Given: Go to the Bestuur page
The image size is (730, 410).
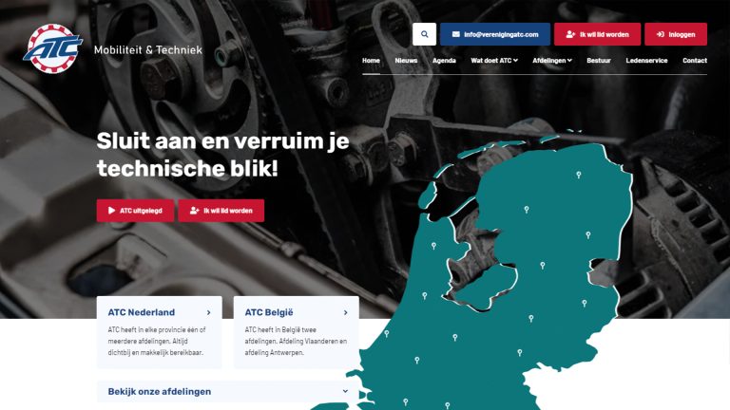Looking at the screenshot, I should point(599,61).
